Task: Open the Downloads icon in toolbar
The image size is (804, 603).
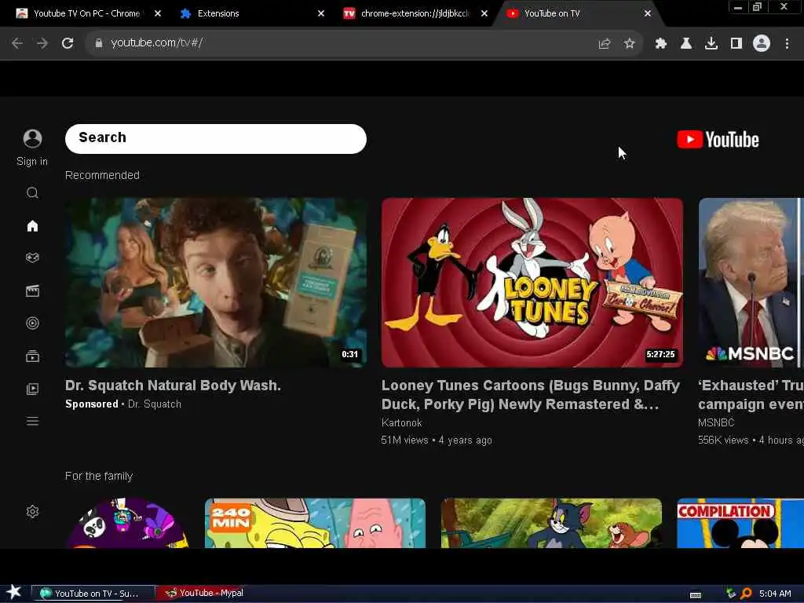Action: point(711,44)
